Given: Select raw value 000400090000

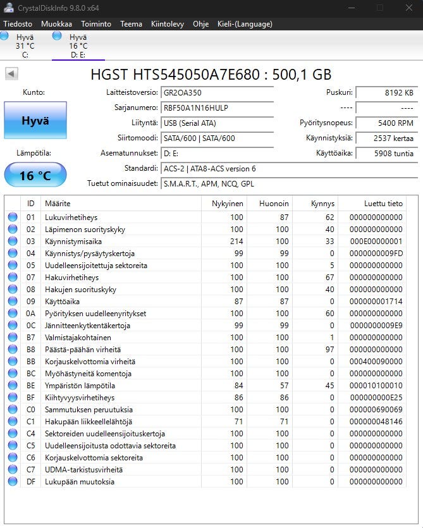Looking at the screenshot, I should 376,362.
